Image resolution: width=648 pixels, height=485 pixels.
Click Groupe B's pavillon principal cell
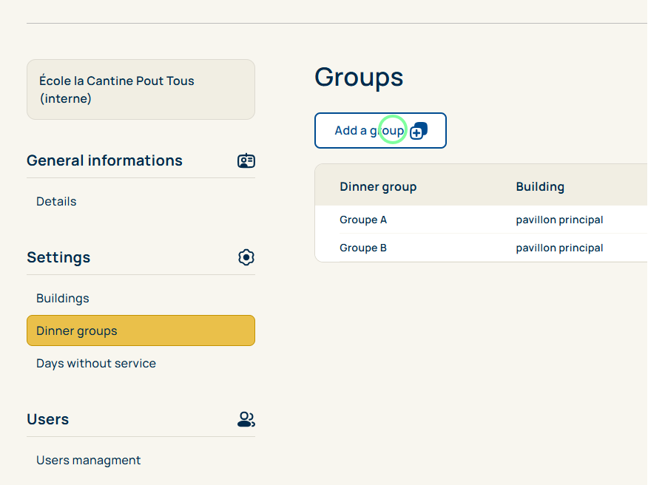559,248
